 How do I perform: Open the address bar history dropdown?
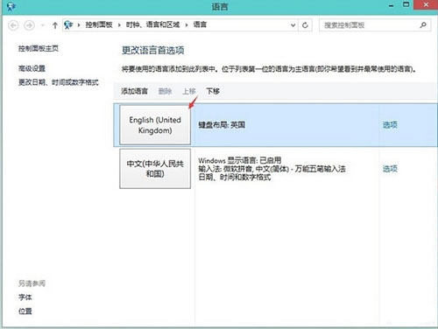[x=293, y=25]
